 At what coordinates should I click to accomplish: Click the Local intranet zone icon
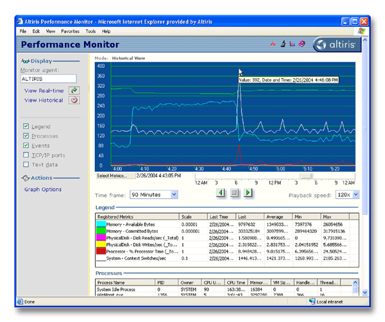312,301
